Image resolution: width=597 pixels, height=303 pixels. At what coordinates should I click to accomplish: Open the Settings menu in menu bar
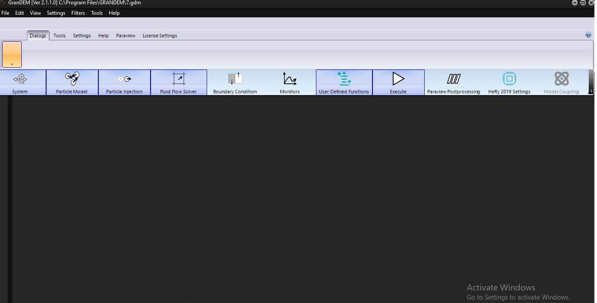pyautogui.click(x=56, y=13)
